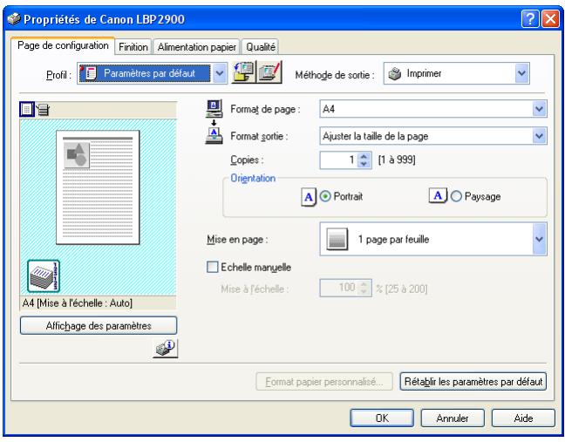The image size is (565, 442).
Task: Click the add profile icon button
Action: [243, 72]
